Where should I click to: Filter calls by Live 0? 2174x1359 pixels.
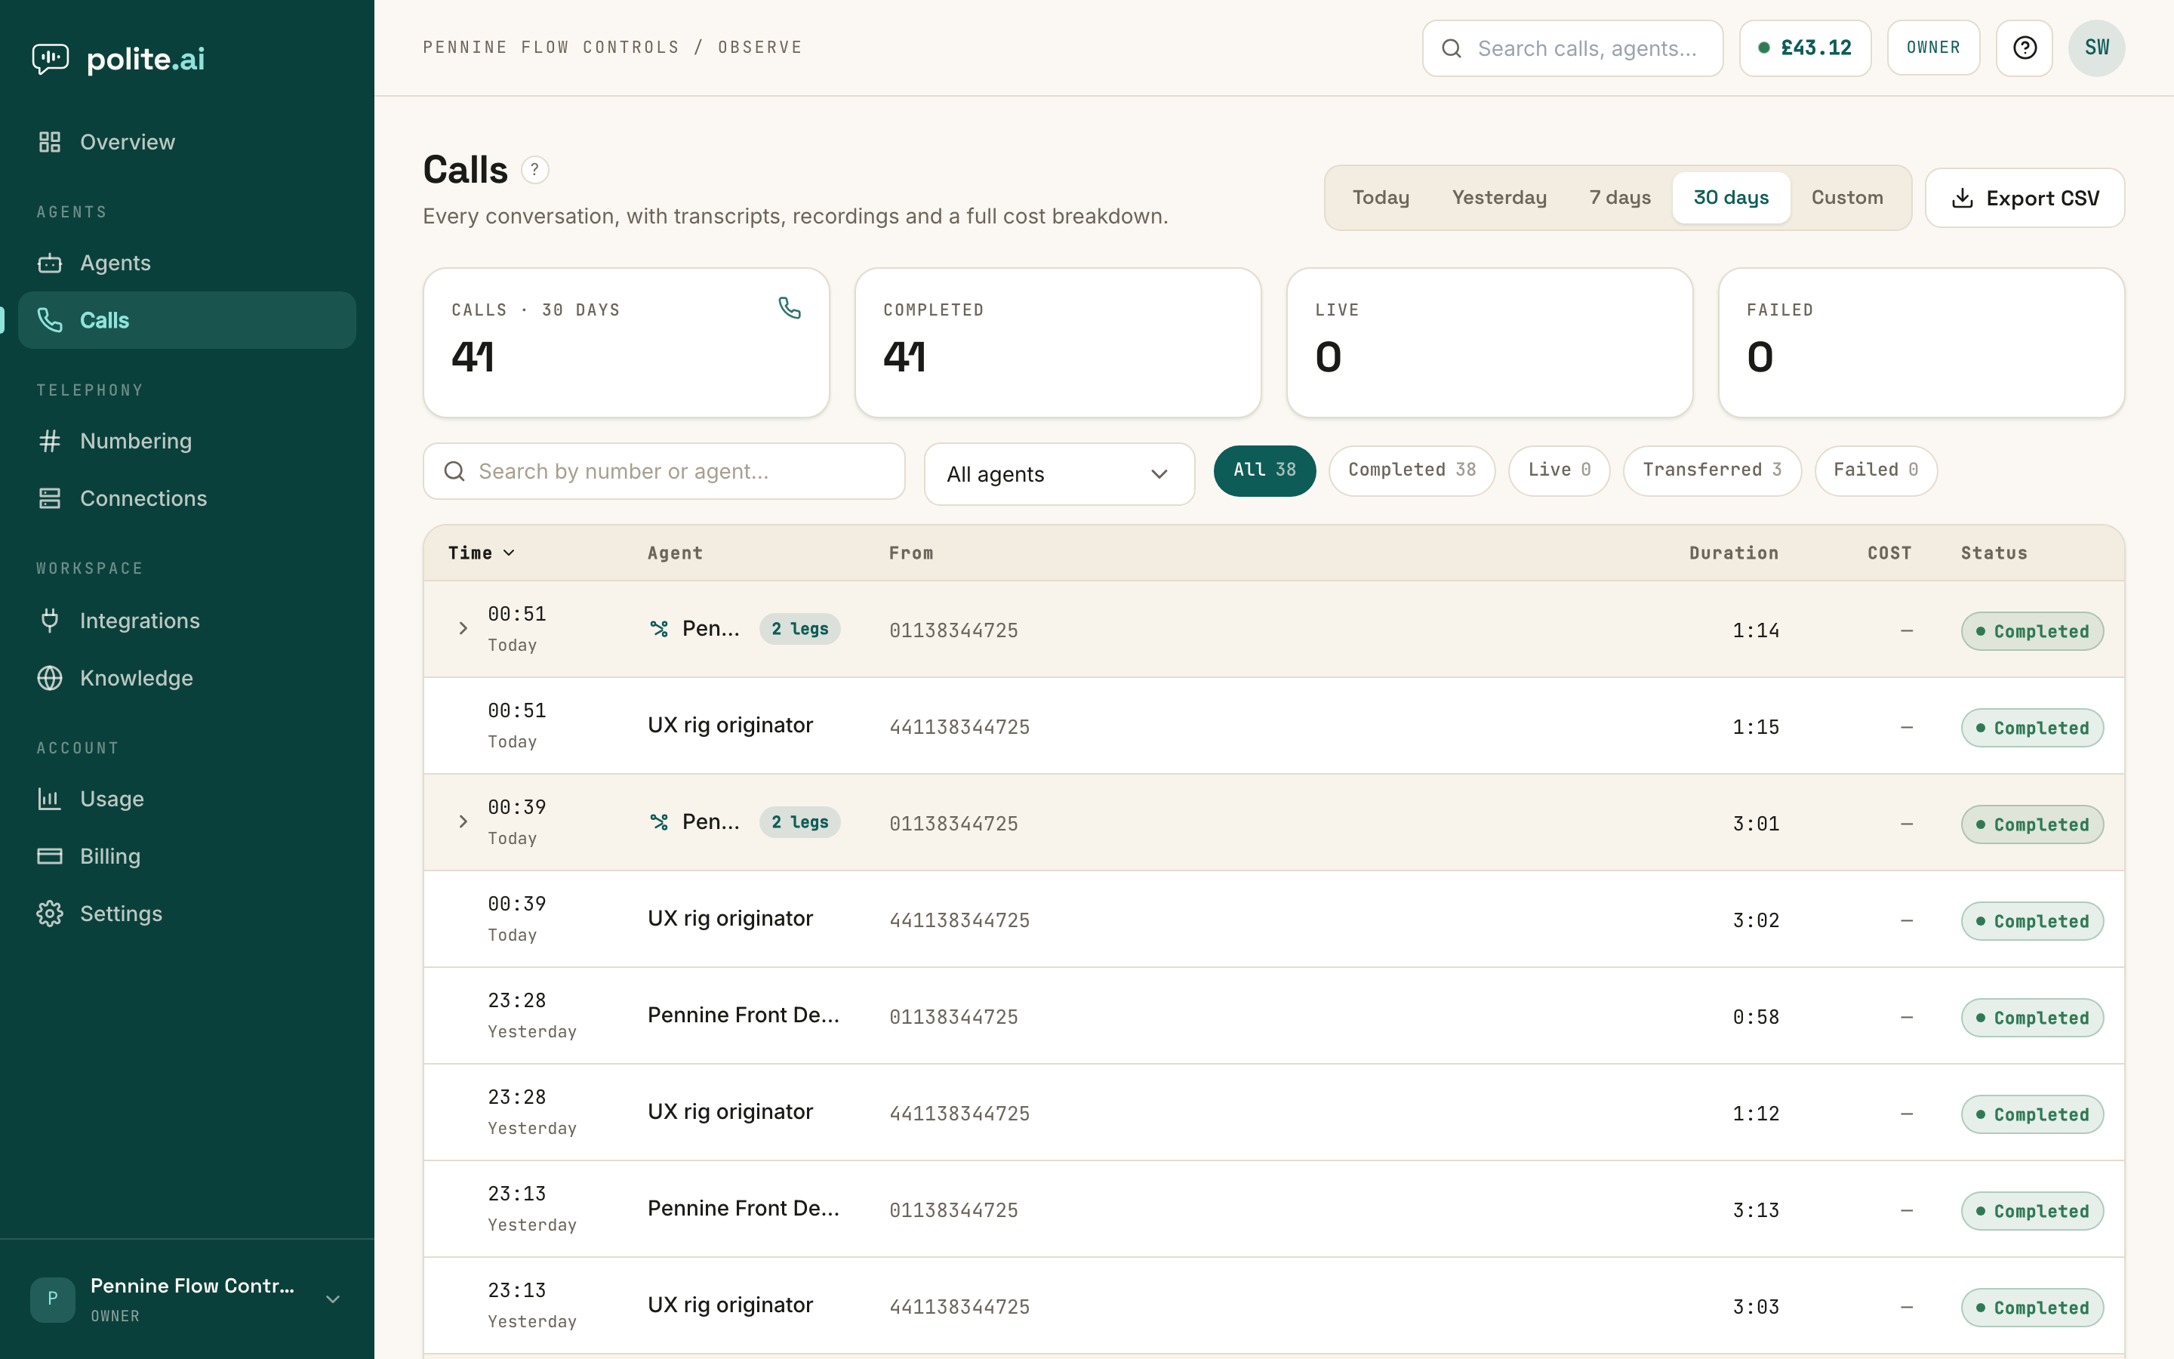coord(1559,470)
